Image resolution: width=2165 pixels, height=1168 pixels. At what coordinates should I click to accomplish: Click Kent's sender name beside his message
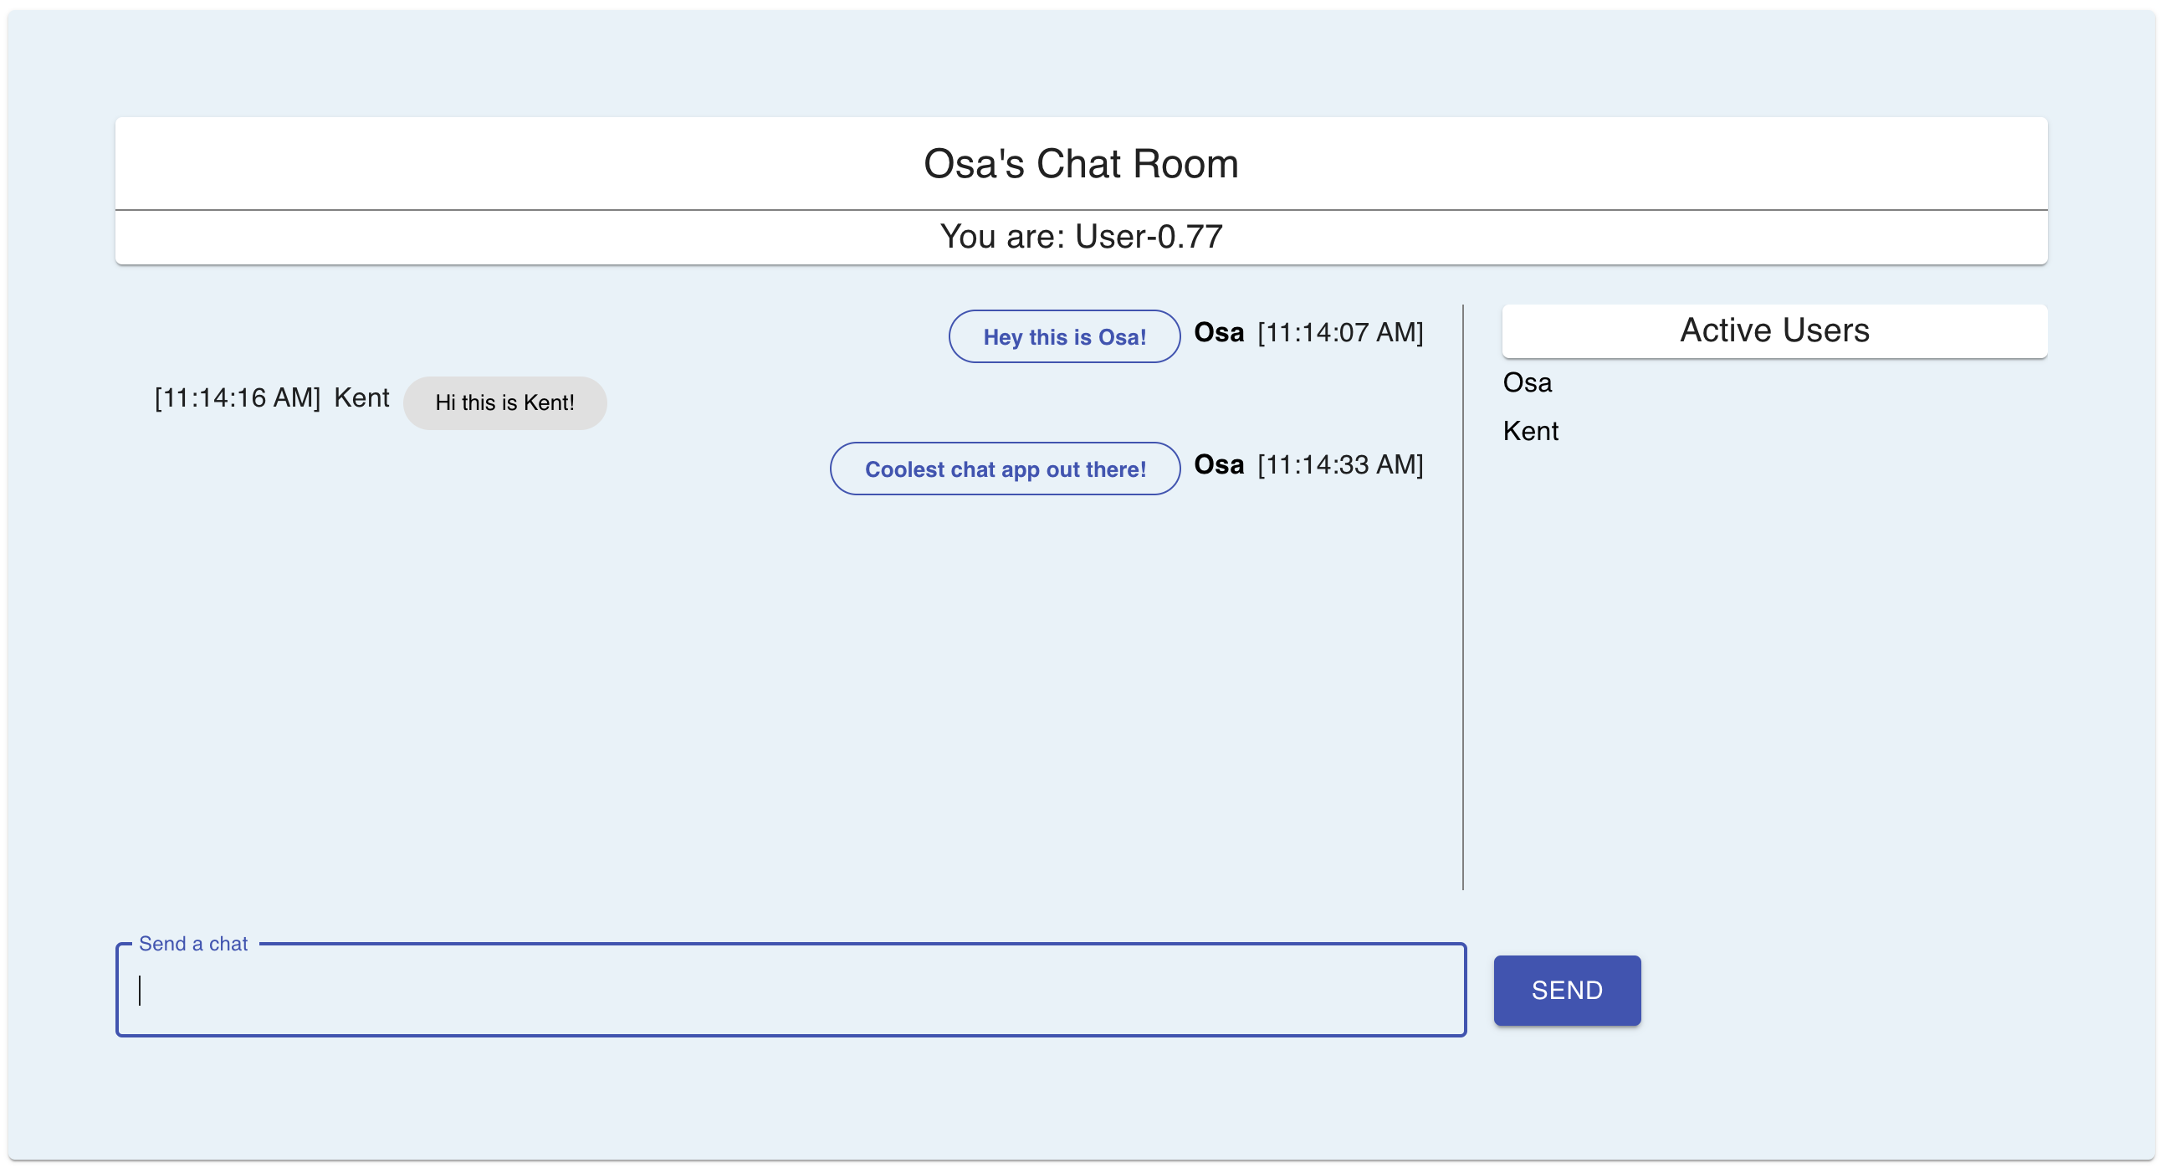point(361,398)
